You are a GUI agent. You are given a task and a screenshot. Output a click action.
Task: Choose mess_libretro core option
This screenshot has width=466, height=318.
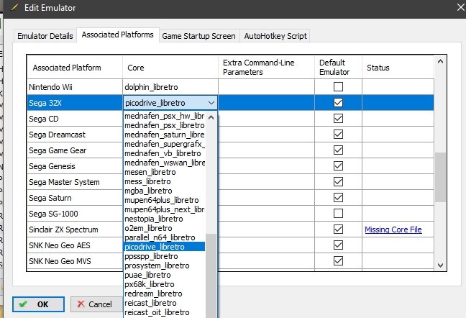coord(165,181)
